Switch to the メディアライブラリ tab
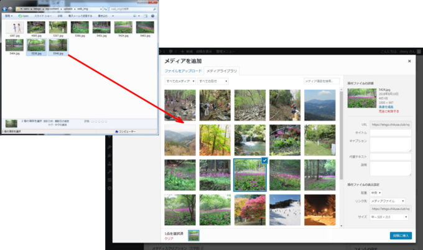 coord(222,72)
